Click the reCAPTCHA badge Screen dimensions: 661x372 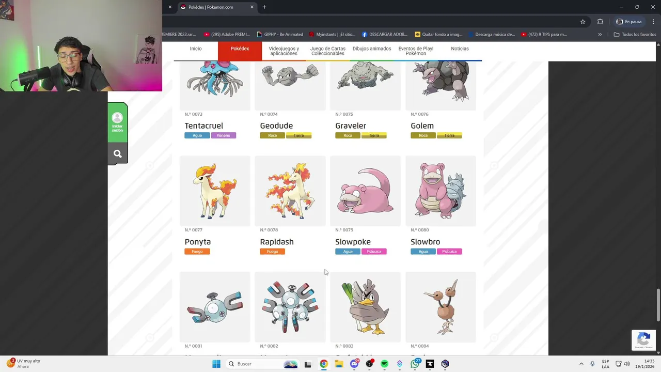[x=643, y=340]
